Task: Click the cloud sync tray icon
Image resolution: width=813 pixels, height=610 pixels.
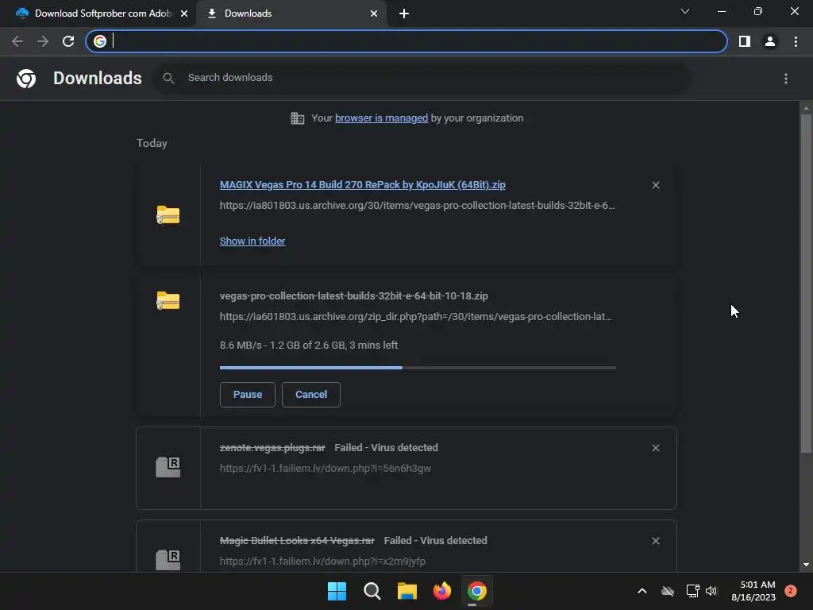Action: (x=668, y=591)
